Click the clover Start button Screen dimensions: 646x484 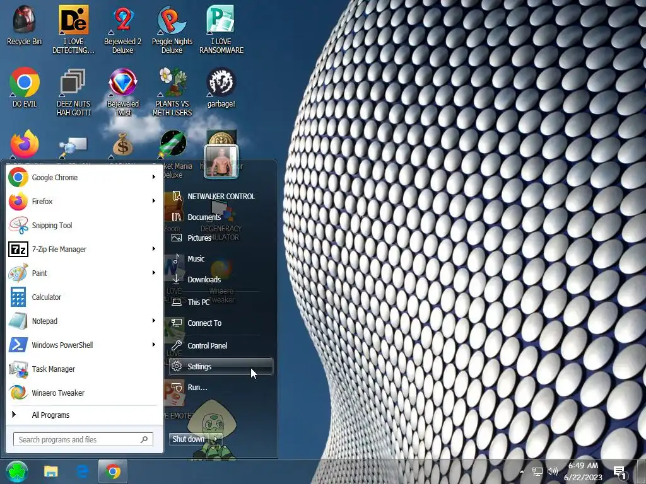tap(17, 471)
